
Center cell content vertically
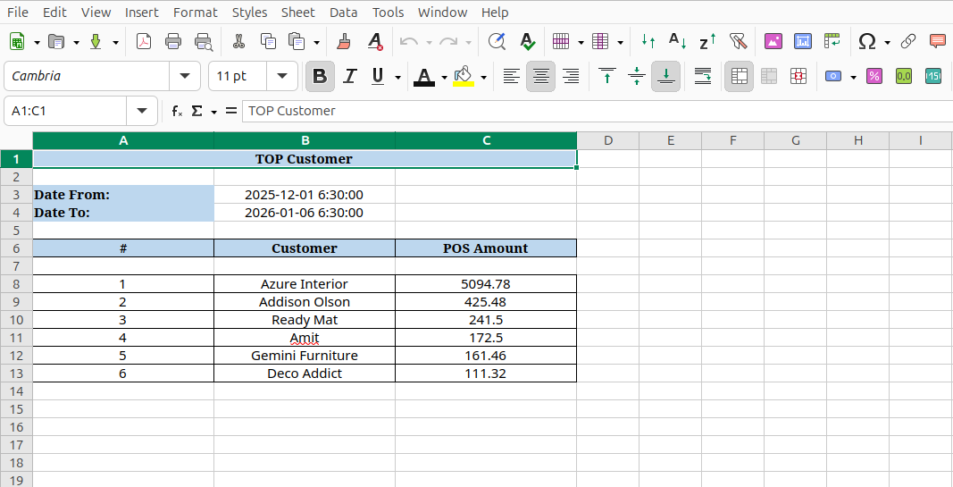point(637,76)
